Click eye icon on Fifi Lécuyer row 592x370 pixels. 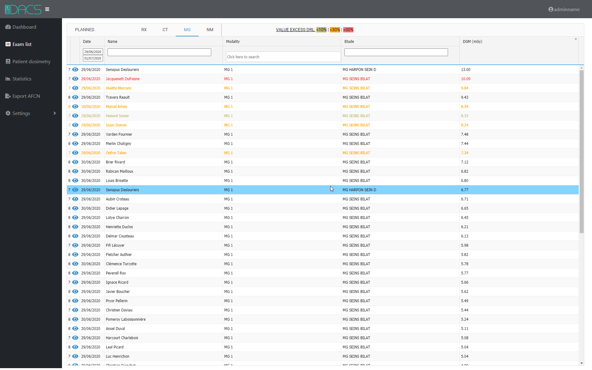75,245
